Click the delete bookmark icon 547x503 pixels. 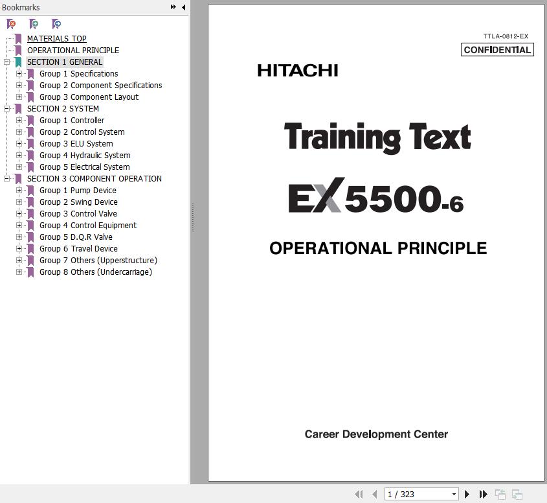point(11,24)
